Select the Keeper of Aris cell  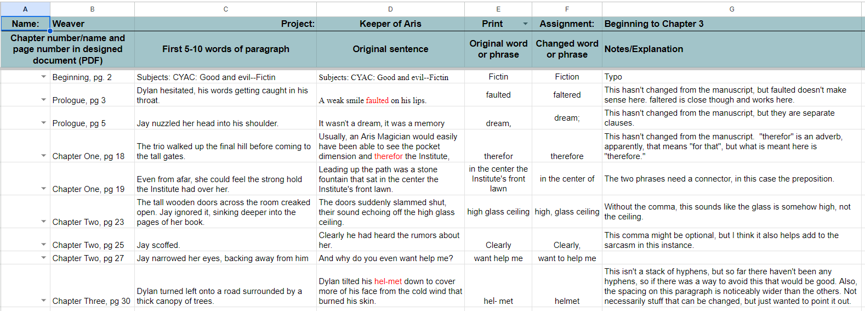click(x=390, y=24)
